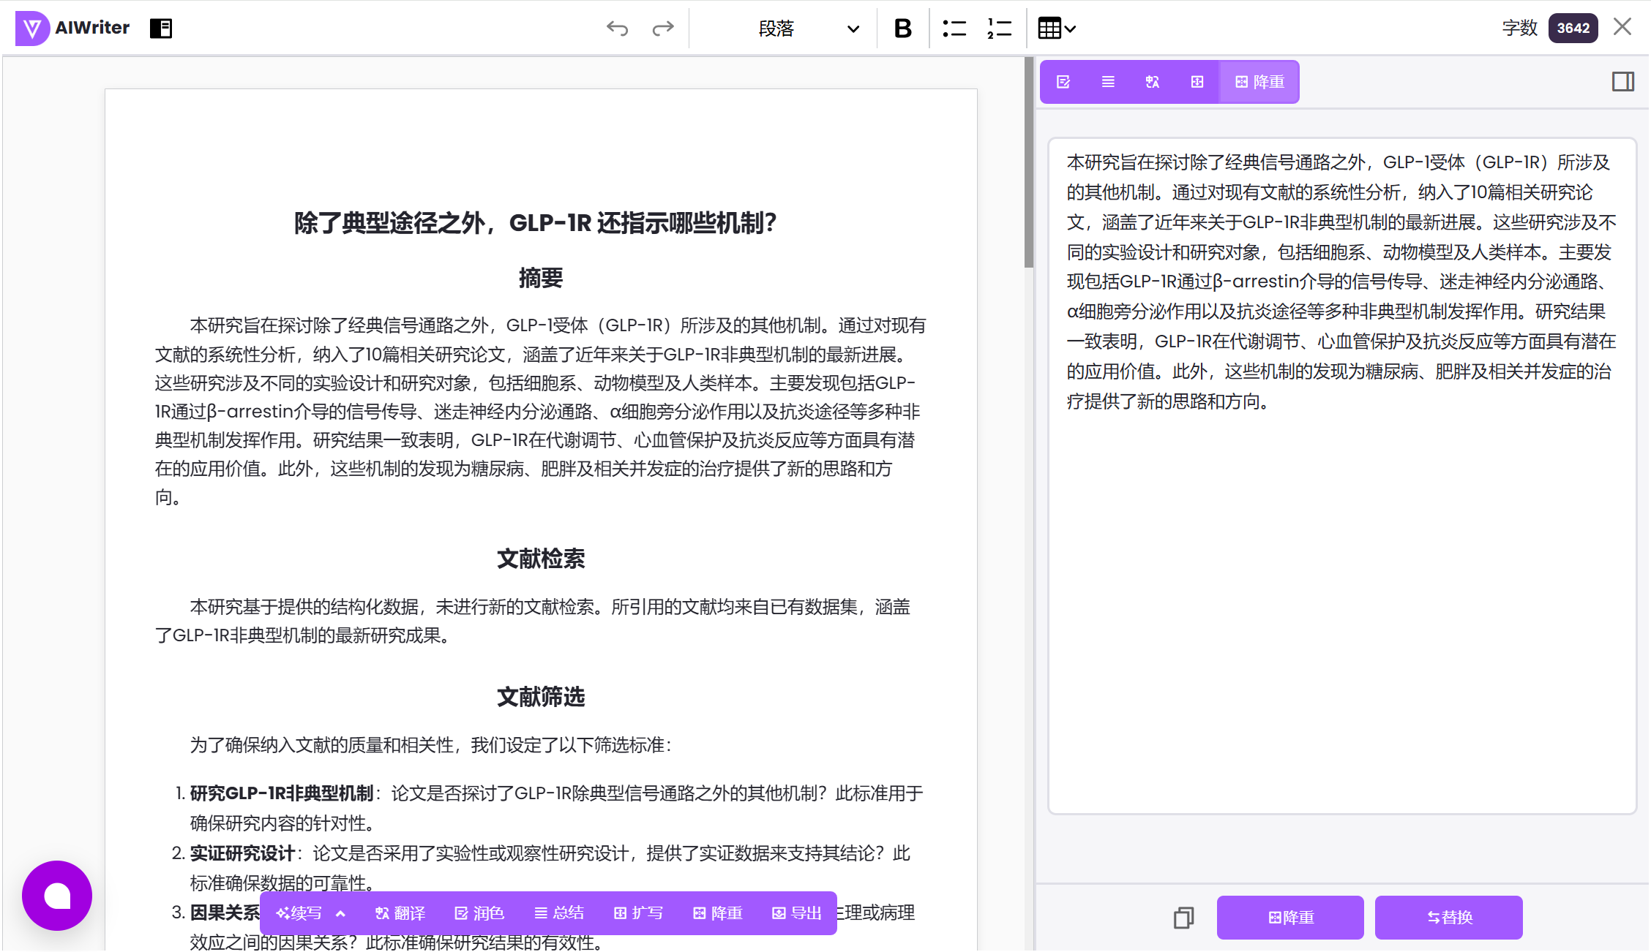Open the summarize tab icon in right panel
This screenshot has width=1651, height=952.
(x=1108, y=82)
